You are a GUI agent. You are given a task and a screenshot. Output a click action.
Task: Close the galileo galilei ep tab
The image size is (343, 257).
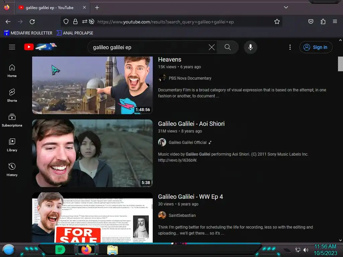point(84,7)
